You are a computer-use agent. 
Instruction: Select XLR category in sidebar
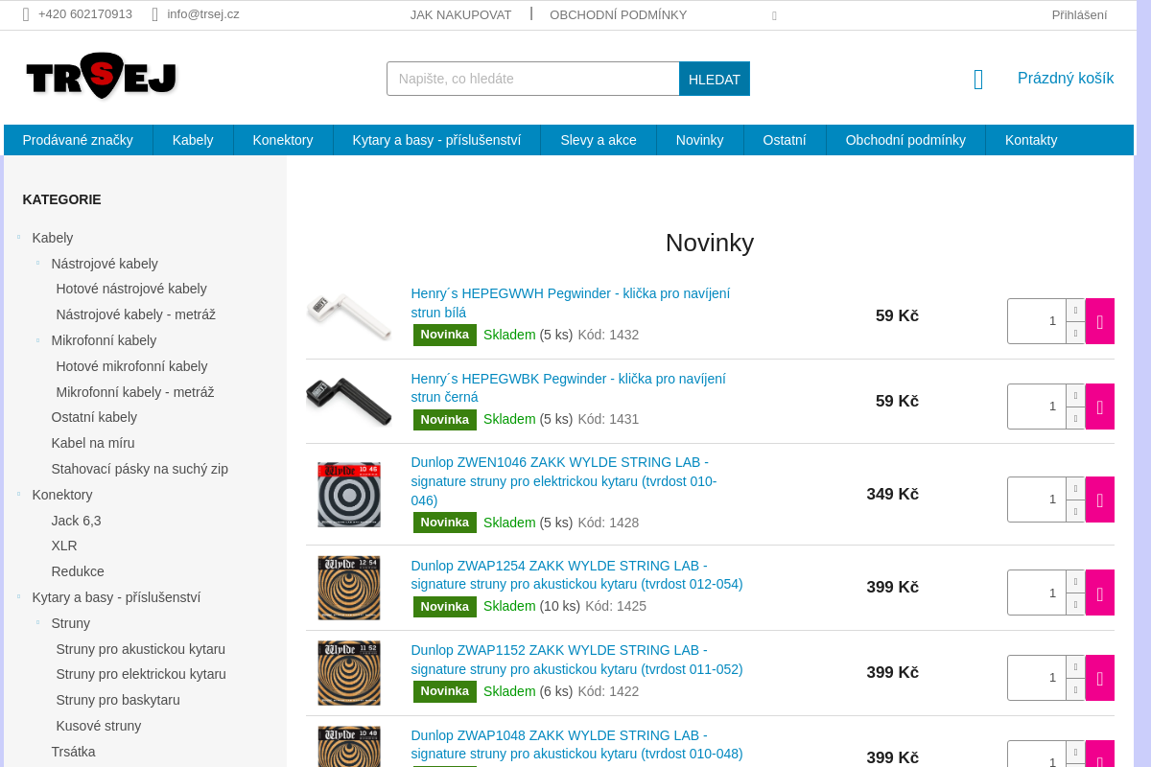click(64, 546)
